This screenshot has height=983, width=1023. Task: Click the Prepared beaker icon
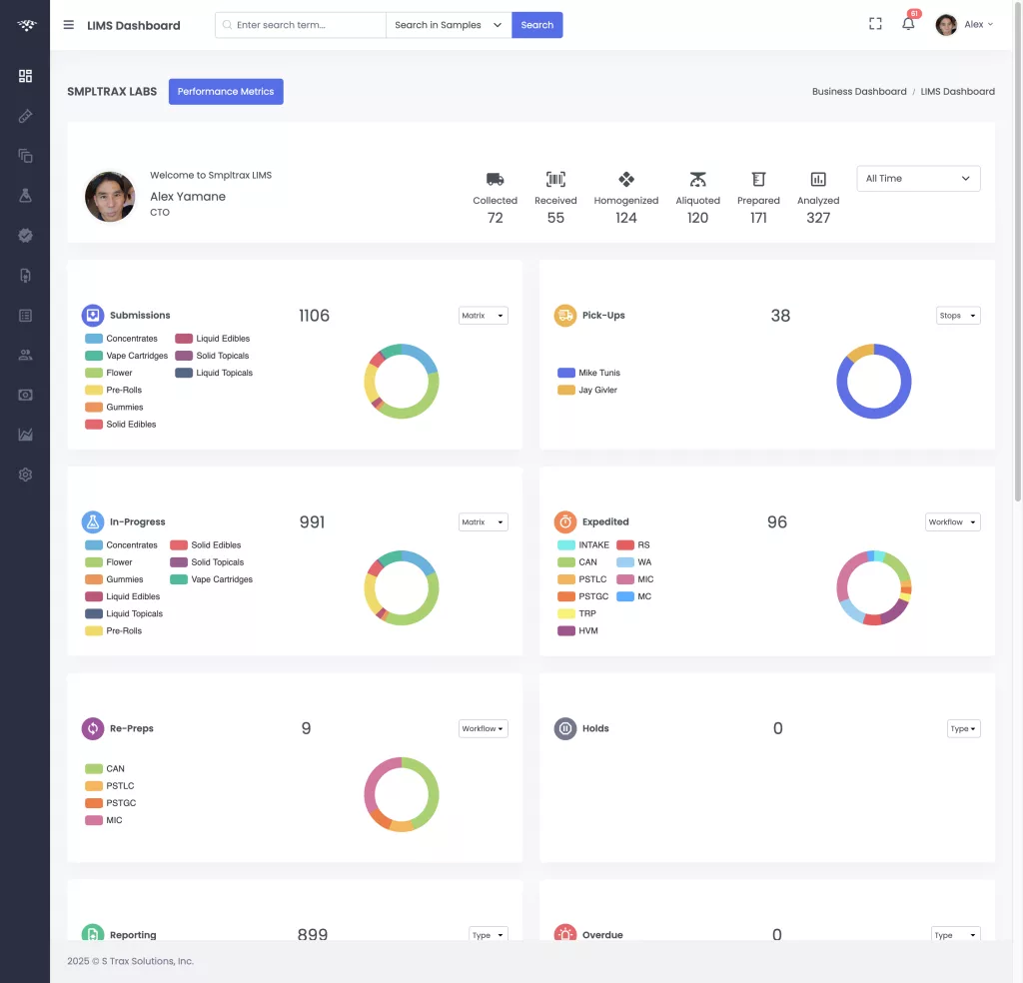coord(758,179)
